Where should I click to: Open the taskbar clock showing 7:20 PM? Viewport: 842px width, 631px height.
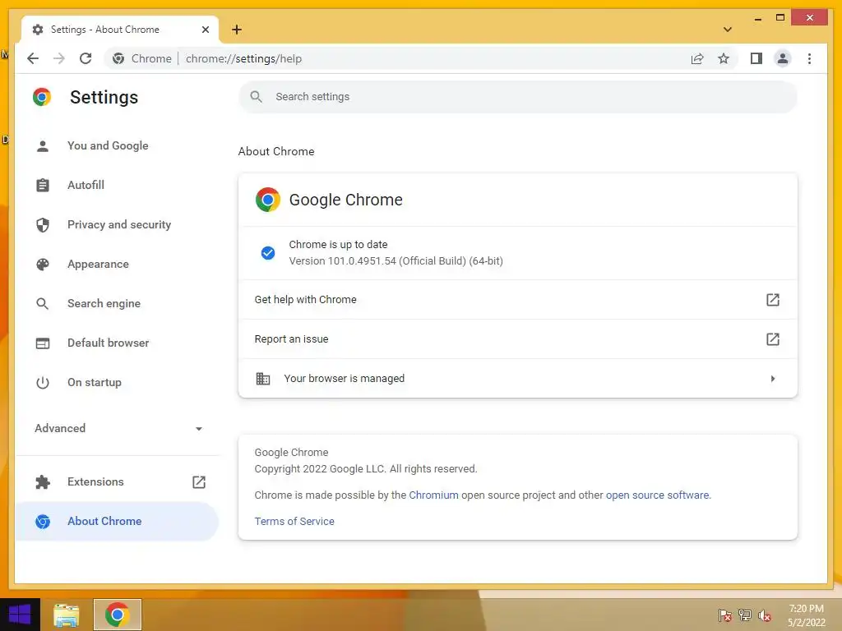(806, 615)
